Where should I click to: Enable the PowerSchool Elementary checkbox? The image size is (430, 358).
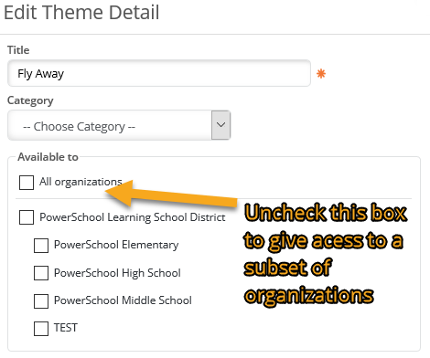[41, 246]
